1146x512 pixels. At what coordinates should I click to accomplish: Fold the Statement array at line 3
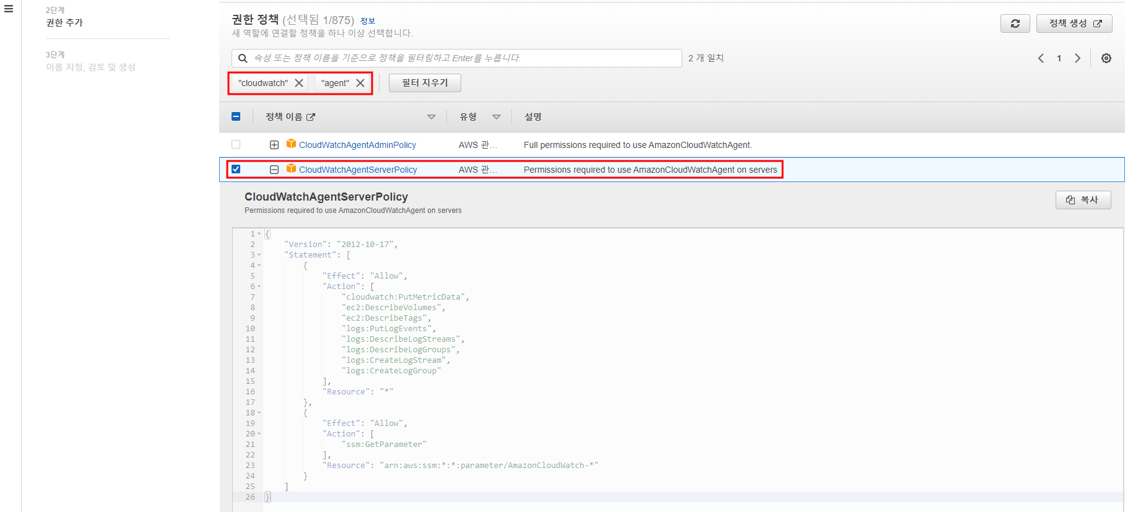tap(259, 255)
